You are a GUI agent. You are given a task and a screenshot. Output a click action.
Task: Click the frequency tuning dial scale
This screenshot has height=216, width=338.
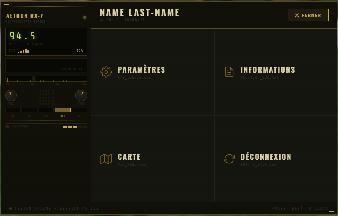coord(46,78)
